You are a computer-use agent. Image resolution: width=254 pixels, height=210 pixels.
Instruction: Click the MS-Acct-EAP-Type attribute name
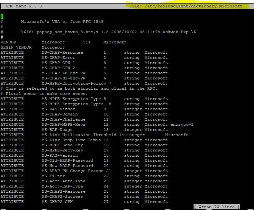(x=62, y=186)
